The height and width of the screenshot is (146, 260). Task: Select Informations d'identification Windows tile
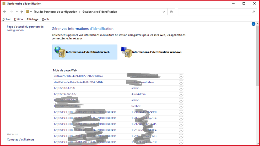click(151, 52)
